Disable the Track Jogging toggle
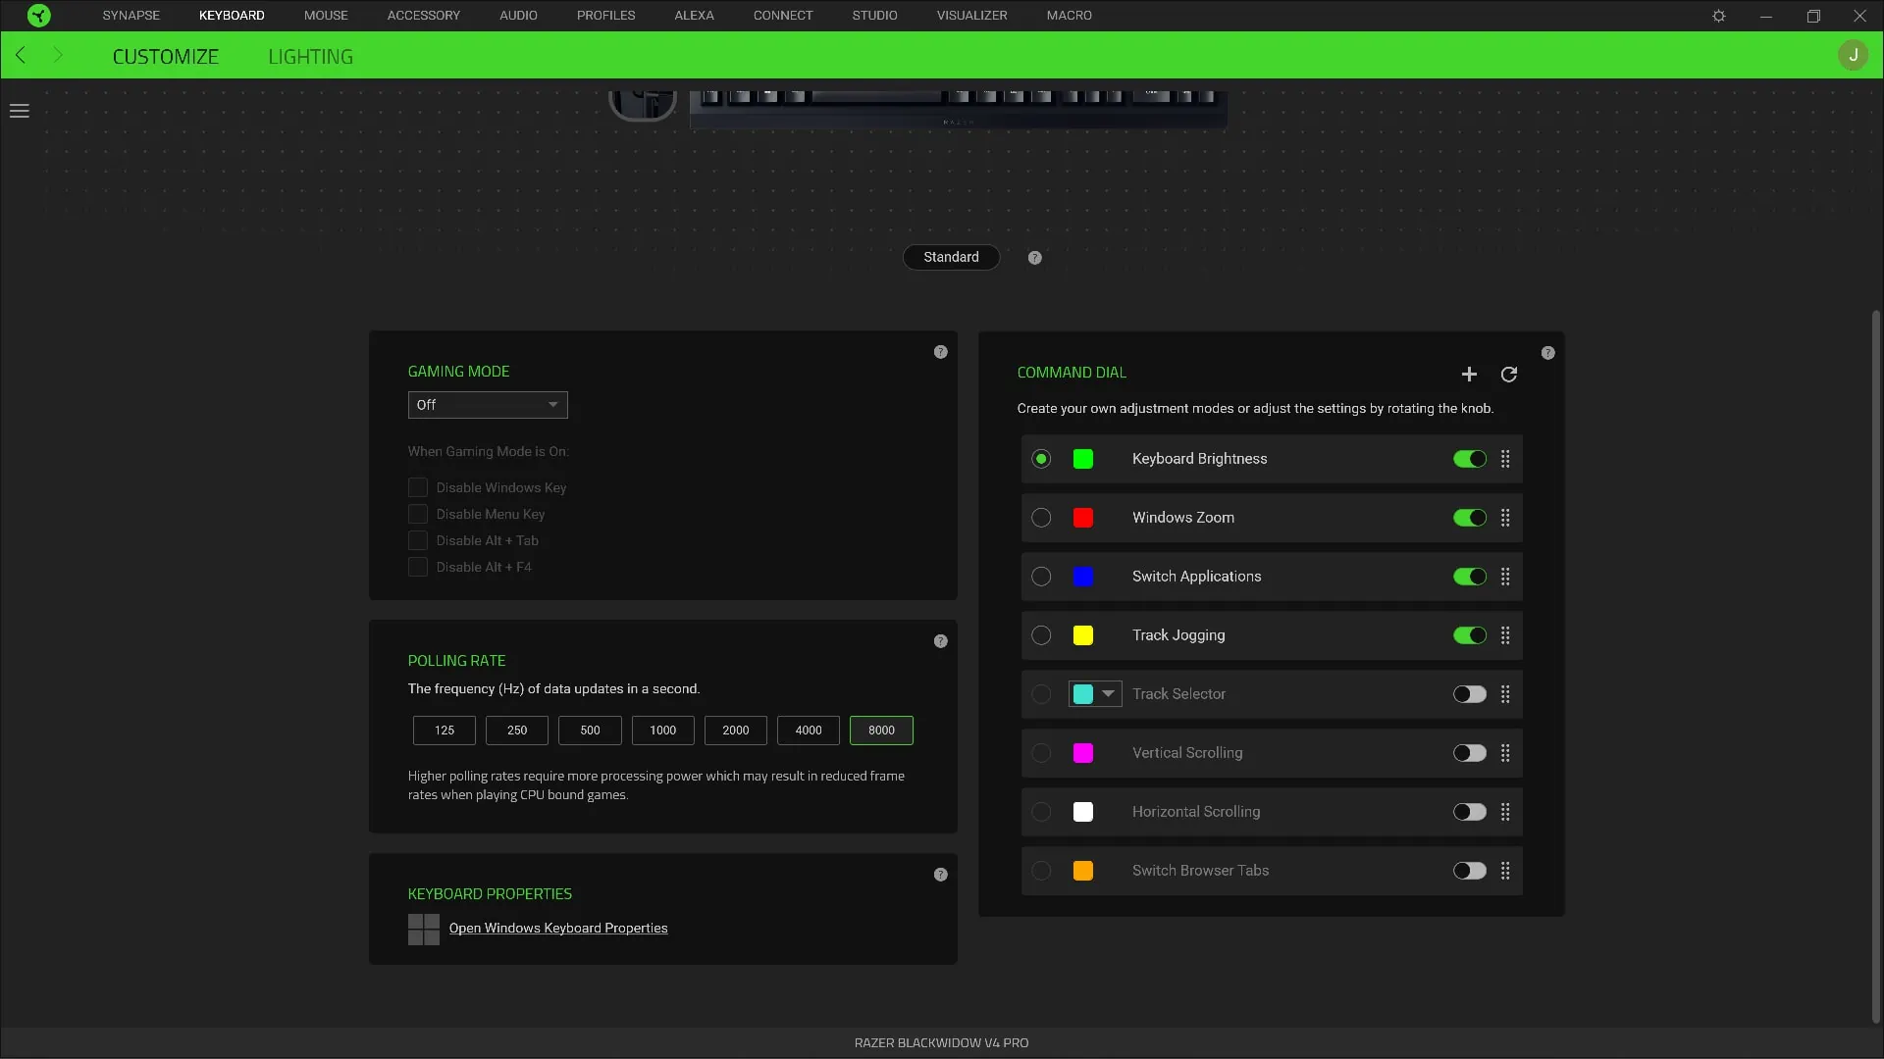 (x=1469, y=635)
